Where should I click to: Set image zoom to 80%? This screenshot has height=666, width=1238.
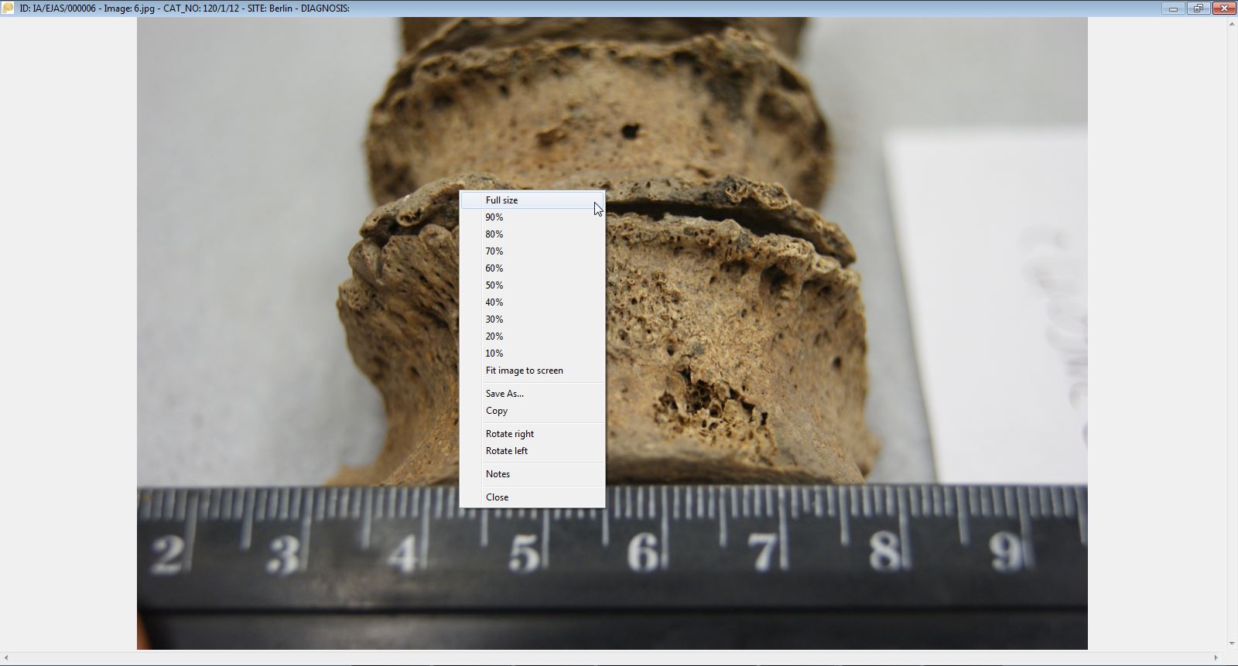coord(494,234)
